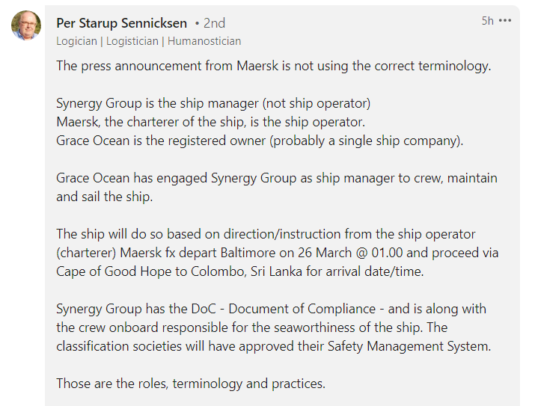Click the 'Grace Ocean has engaged Synergy Group' paragraph
The width and height of the screenshot is (535, 406).
(x=276, y=187)
